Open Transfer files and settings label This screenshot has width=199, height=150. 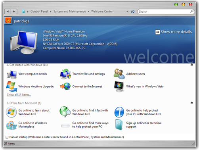(x=88, y=74)
